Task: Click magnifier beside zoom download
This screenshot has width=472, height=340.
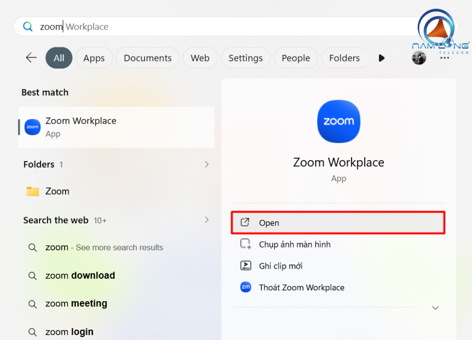Action: [33, 276]
